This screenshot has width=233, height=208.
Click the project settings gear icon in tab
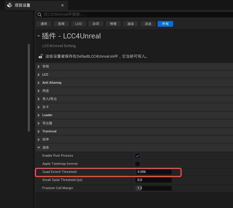click(x=10, y=5)
